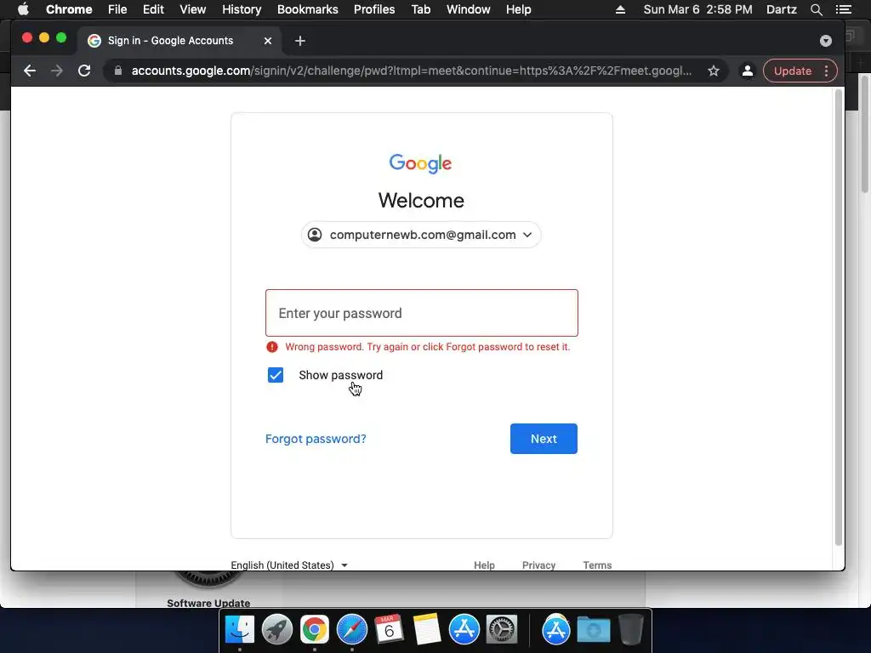Click the red error alert icon
This screenshot has width=871, height=653.
tap(271, 347)
